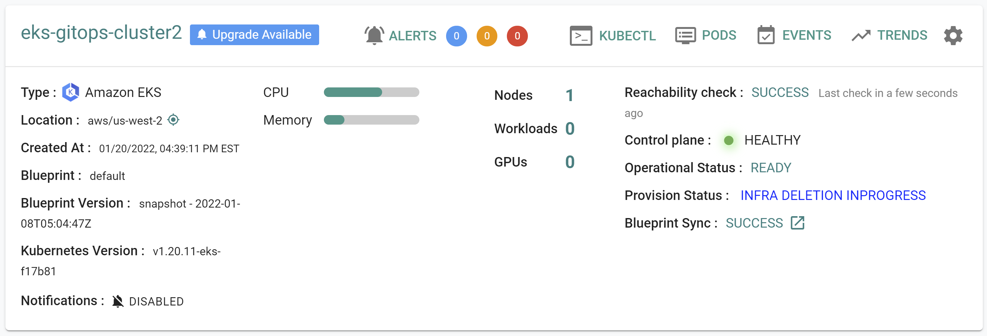The image size is (987, 336).
Task: Click the TRENDS chart arrow icon
Action: tap(861, 36)
